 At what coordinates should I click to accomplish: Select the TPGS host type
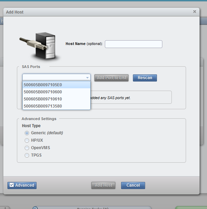coord(27,156)
